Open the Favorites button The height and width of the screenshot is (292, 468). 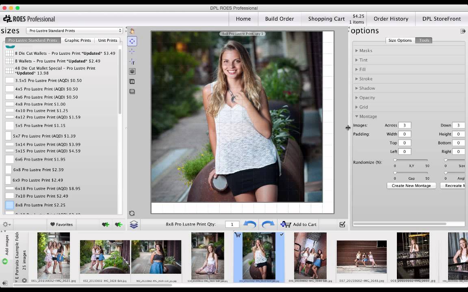tap(61, 224)
